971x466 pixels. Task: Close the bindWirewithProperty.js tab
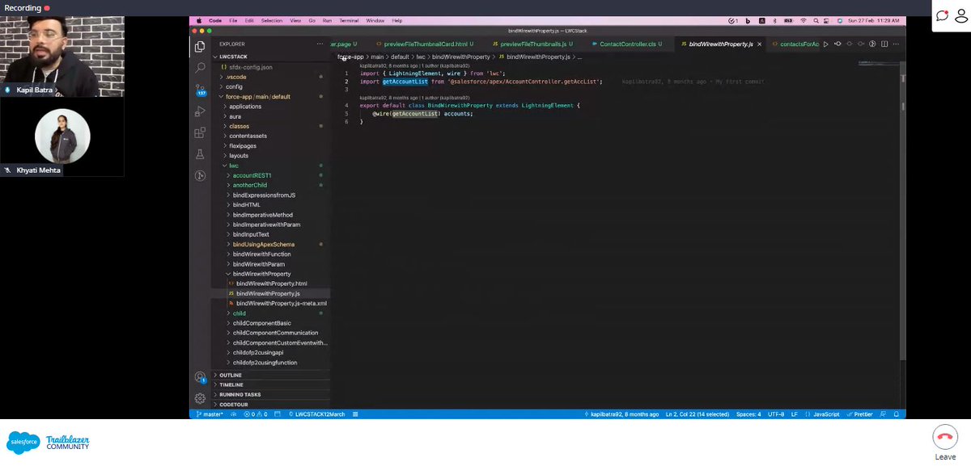[760, 44]
